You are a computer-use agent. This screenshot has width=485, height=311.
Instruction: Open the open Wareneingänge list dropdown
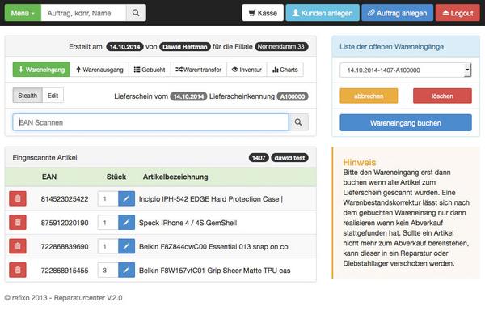pyautogui.click(x=405, y=70)
